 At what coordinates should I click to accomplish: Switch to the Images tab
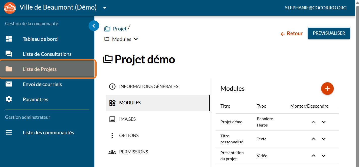click(x=127, y=119)
